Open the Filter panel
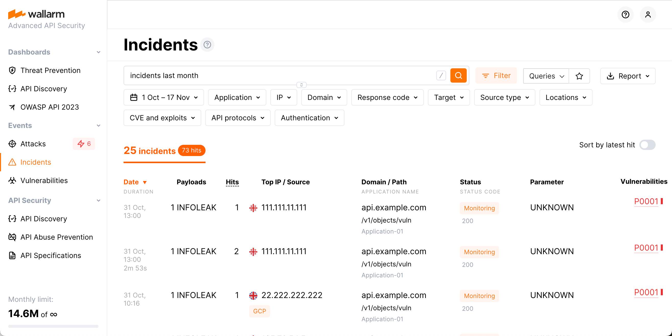The height and width of the screenshot is (336, 672). (496, 75)
